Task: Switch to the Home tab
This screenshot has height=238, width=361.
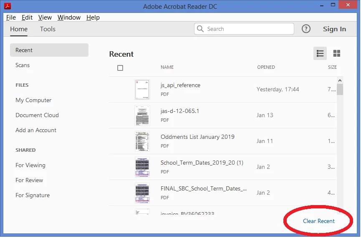Action: coord(19,29)
